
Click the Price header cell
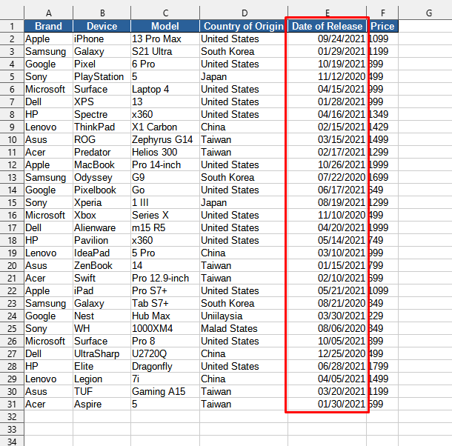click(x=382, y=26)
